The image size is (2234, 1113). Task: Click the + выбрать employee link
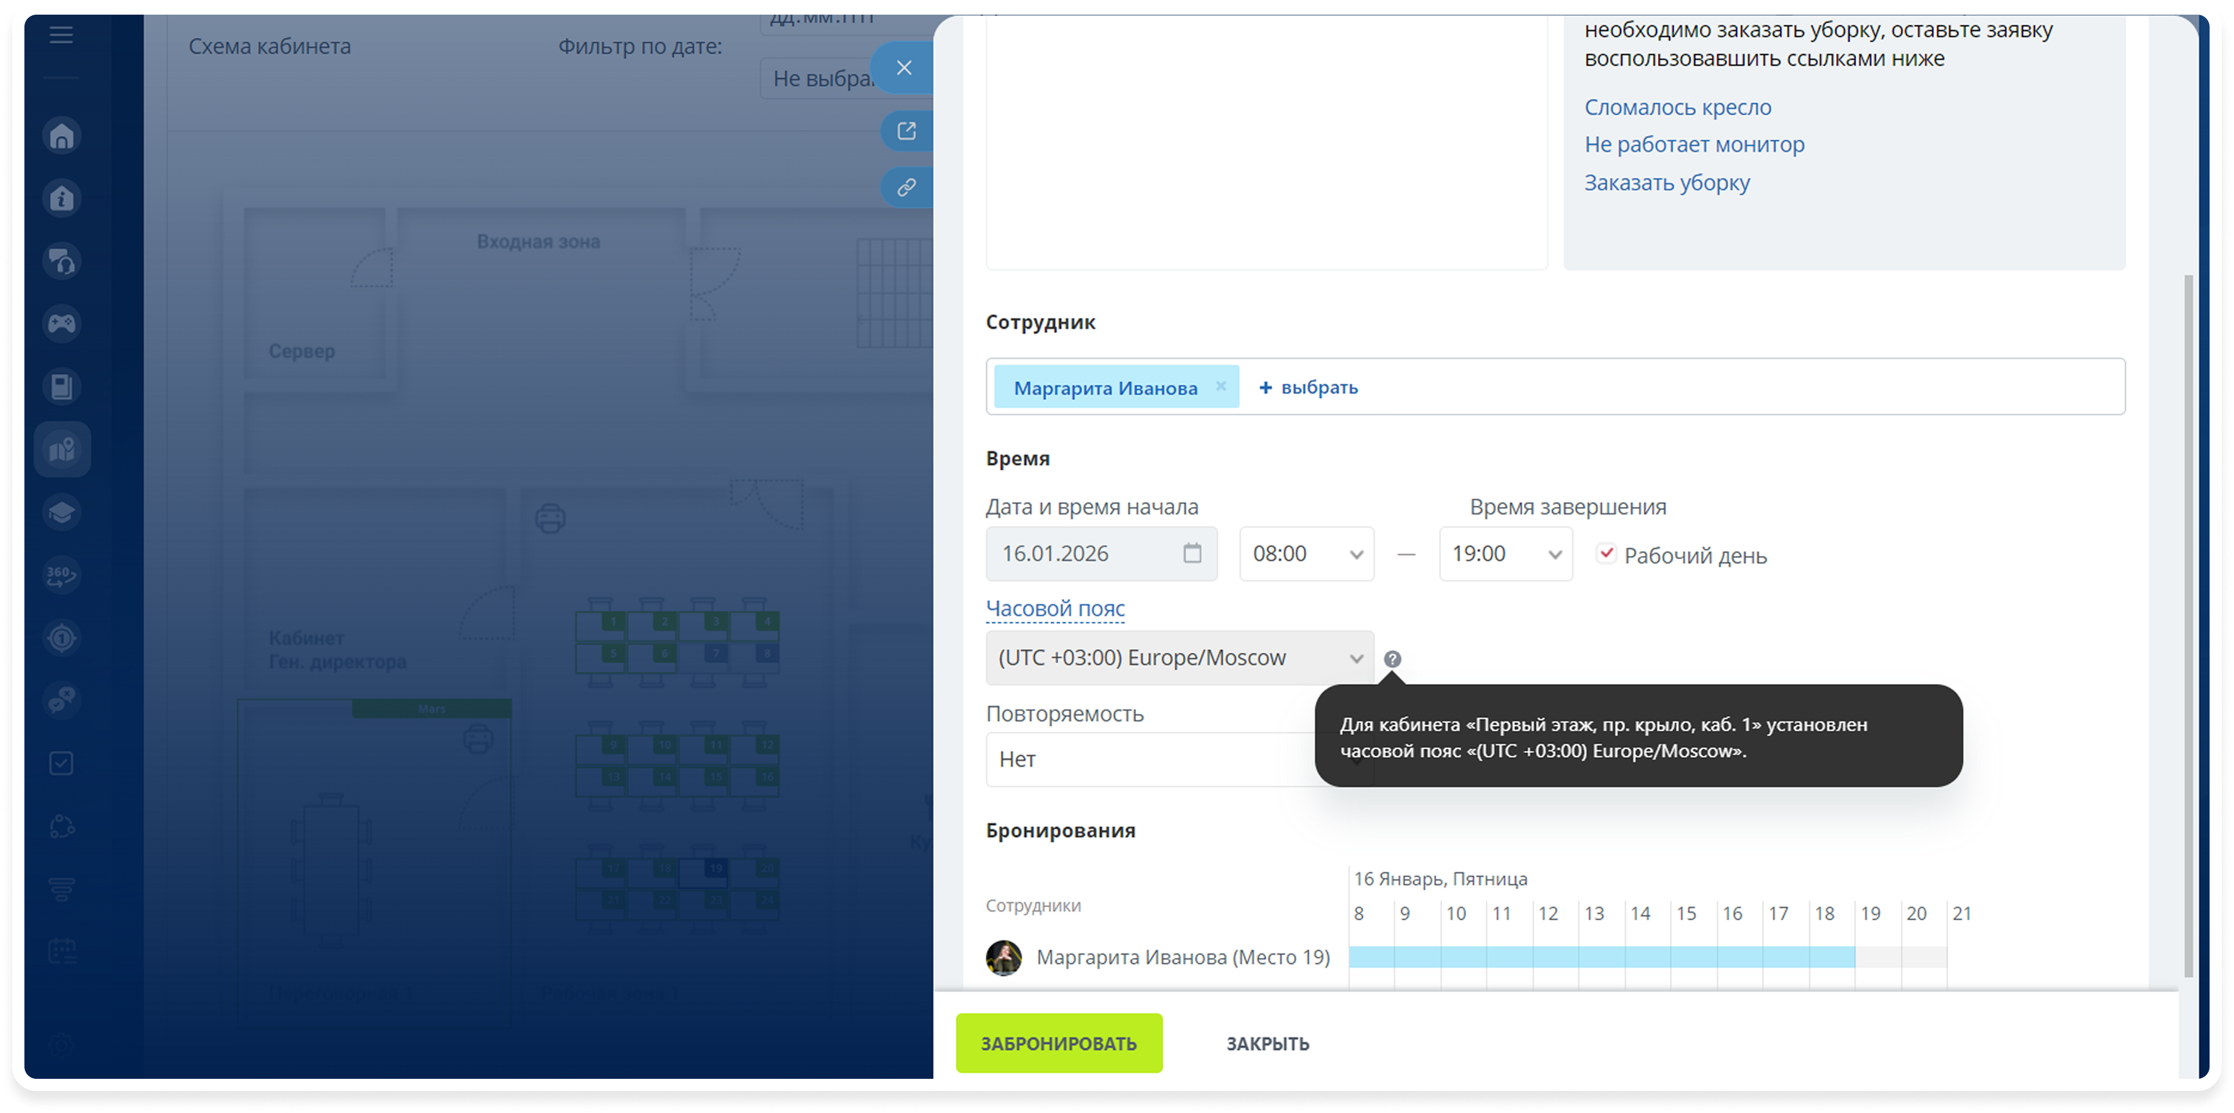[1308, 387]
